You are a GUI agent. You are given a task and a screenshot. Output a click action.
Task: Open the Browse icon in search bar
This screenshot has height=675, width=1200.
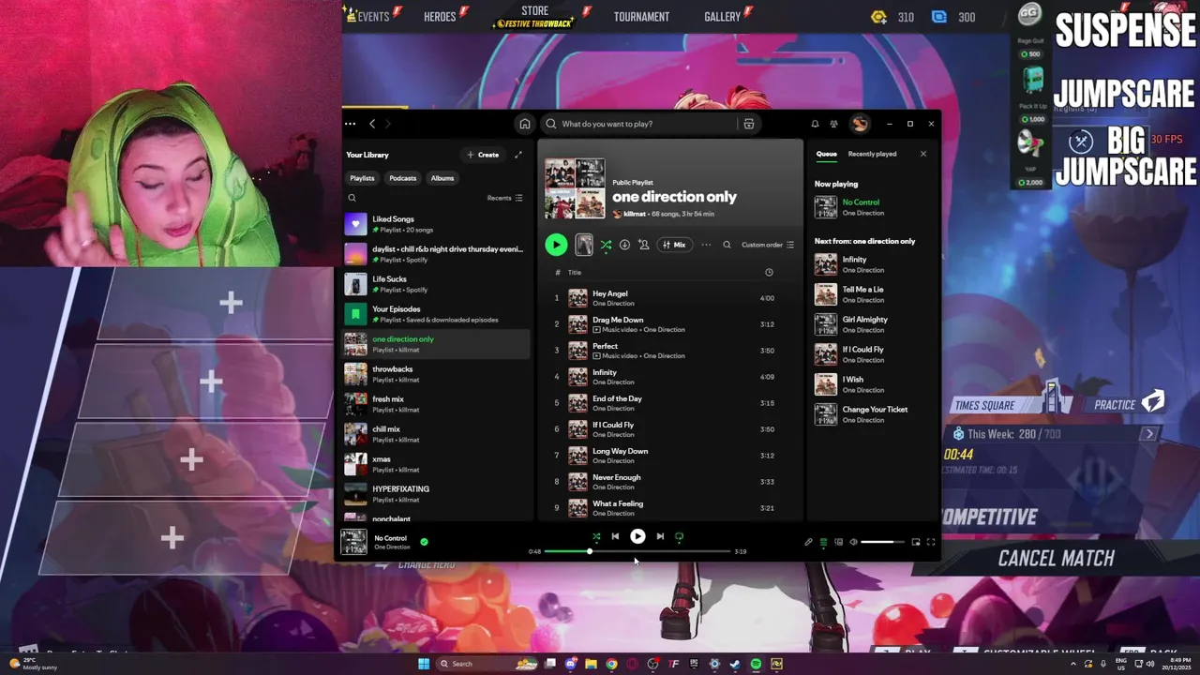pyautogui.click(x=748, y=124)
